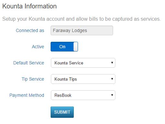This screenshot has height=124, width=165.
Task: Click the arrow beside Kounta Service
Action: [112, 63]
